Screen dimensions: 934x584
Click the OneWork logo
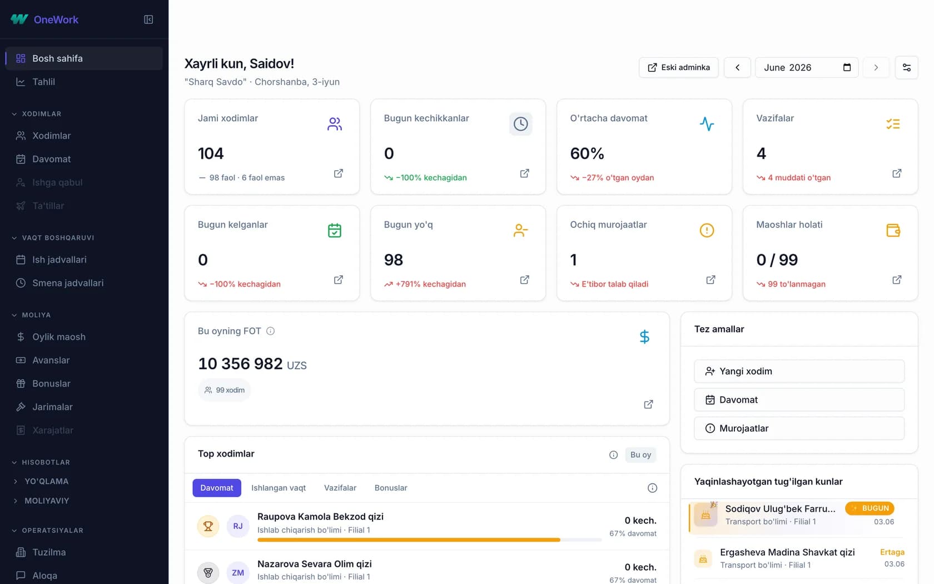pyautogui.click(x=45, y=19)
